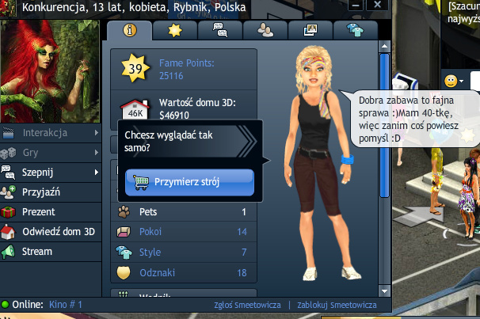Click the green Online status dot
This screenshot has height=319, width=480.
(x=6, y=304)
